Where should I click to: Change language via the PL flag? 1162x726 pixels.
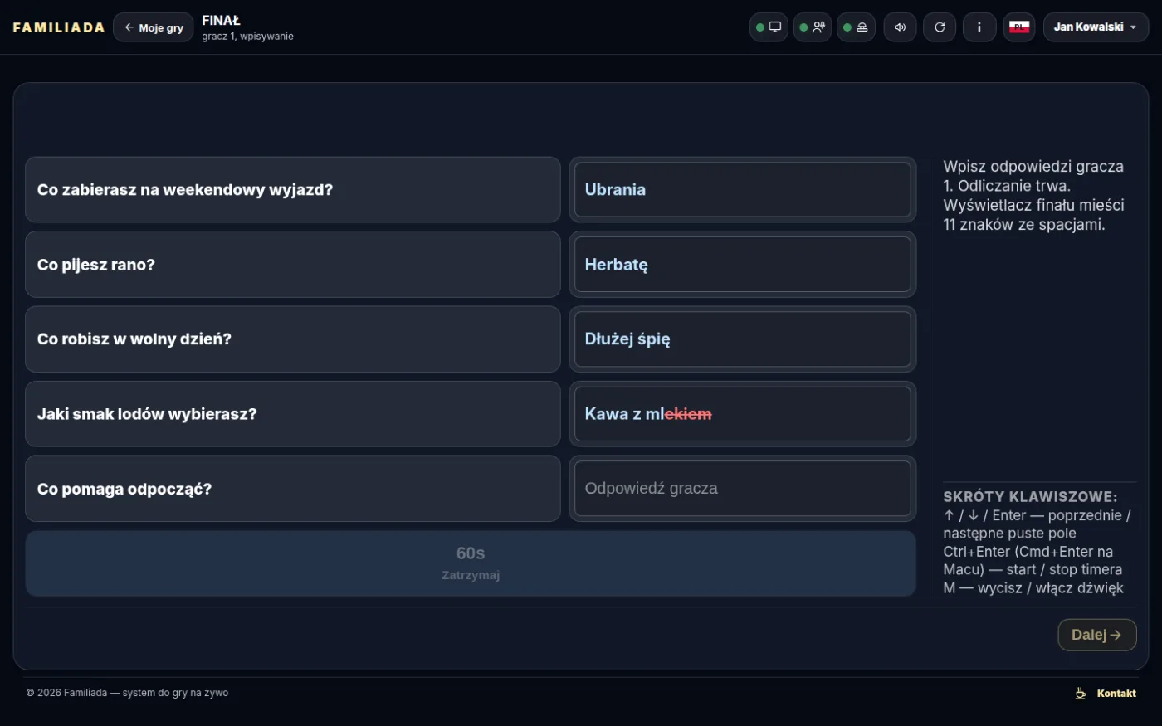(1019, 27)
